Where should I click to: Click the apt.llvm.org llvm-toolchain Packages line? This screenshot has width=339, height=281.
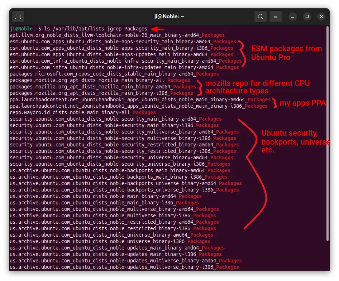tap(117, 35)
